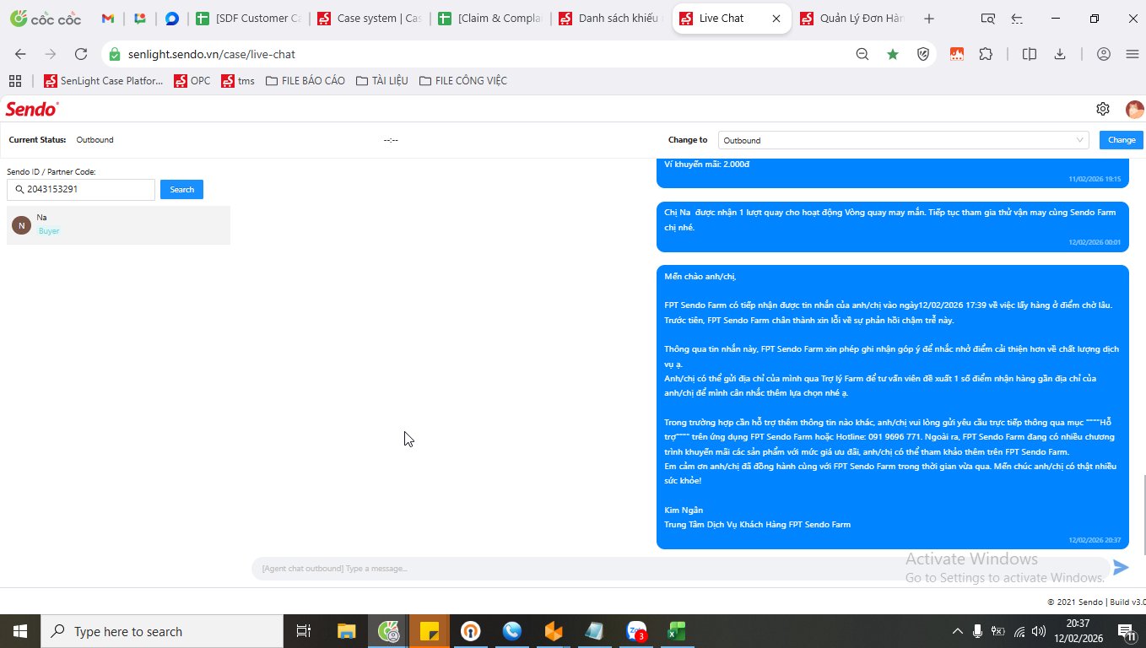
Task: Click the message starting 'Mến chào anh/chị'
Action: coord(893,408)
